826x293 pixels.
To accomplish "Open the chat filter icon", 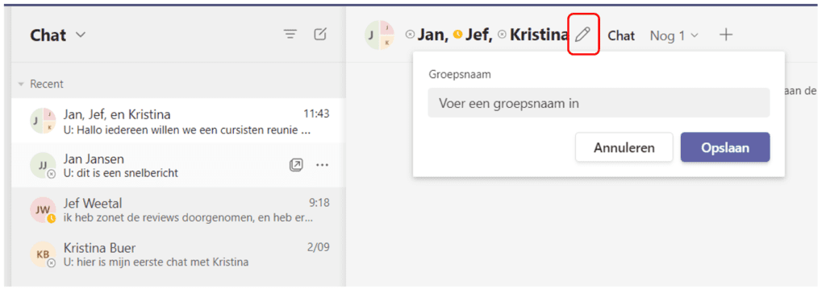I will pos(290,35).
